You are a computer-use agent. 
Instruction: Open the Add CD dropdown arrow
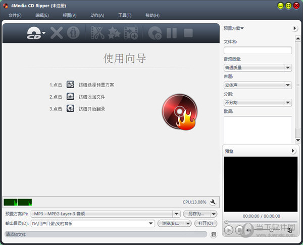pyautogui.click(x=44, y=33)
